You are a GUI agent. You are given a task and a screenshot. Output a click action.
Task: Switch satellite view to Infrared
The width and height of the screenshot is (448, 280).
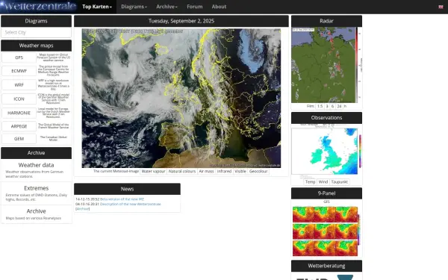coord(224,171)
